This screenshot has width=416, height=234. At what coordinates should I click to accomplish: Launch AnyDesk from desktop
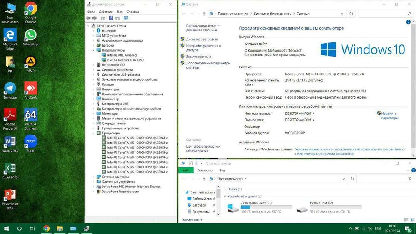(x=31, y=91)
